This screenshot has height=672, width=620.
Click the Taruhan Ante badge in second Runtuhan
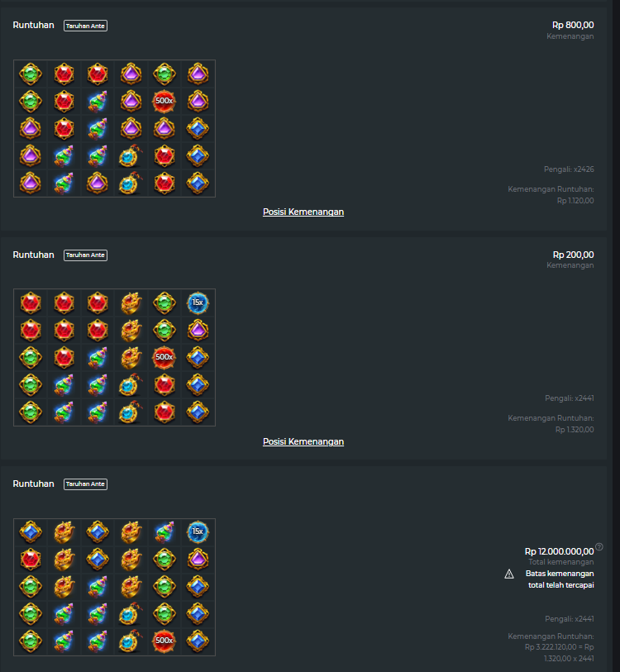pyautogui.click(x=85, y=255)
